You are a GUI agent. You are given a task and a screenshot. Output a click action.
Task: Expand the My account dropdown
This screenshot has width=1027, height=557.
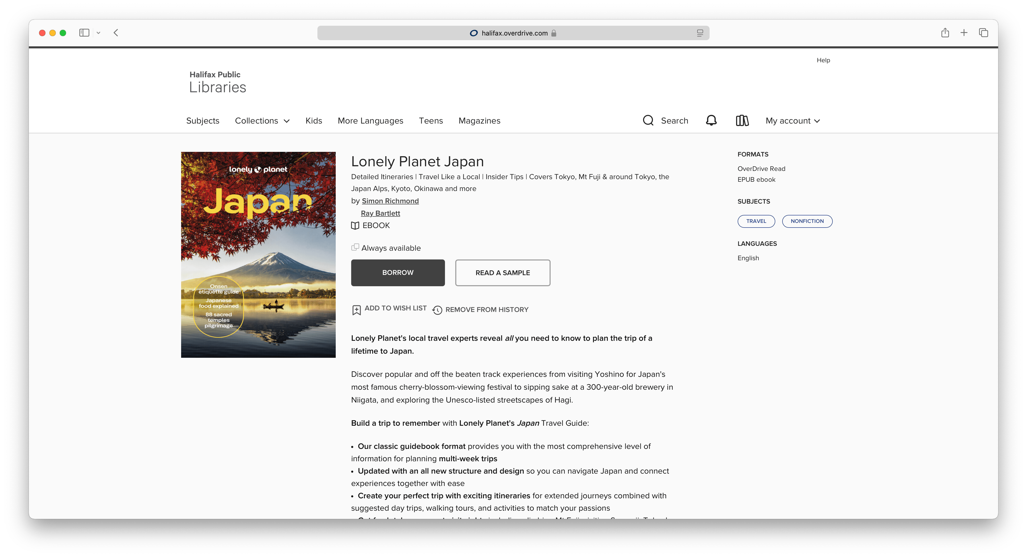tap(793, 121)
